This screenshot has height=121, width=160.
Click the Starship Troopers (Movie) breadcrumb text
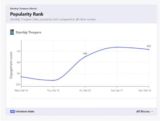24,9
